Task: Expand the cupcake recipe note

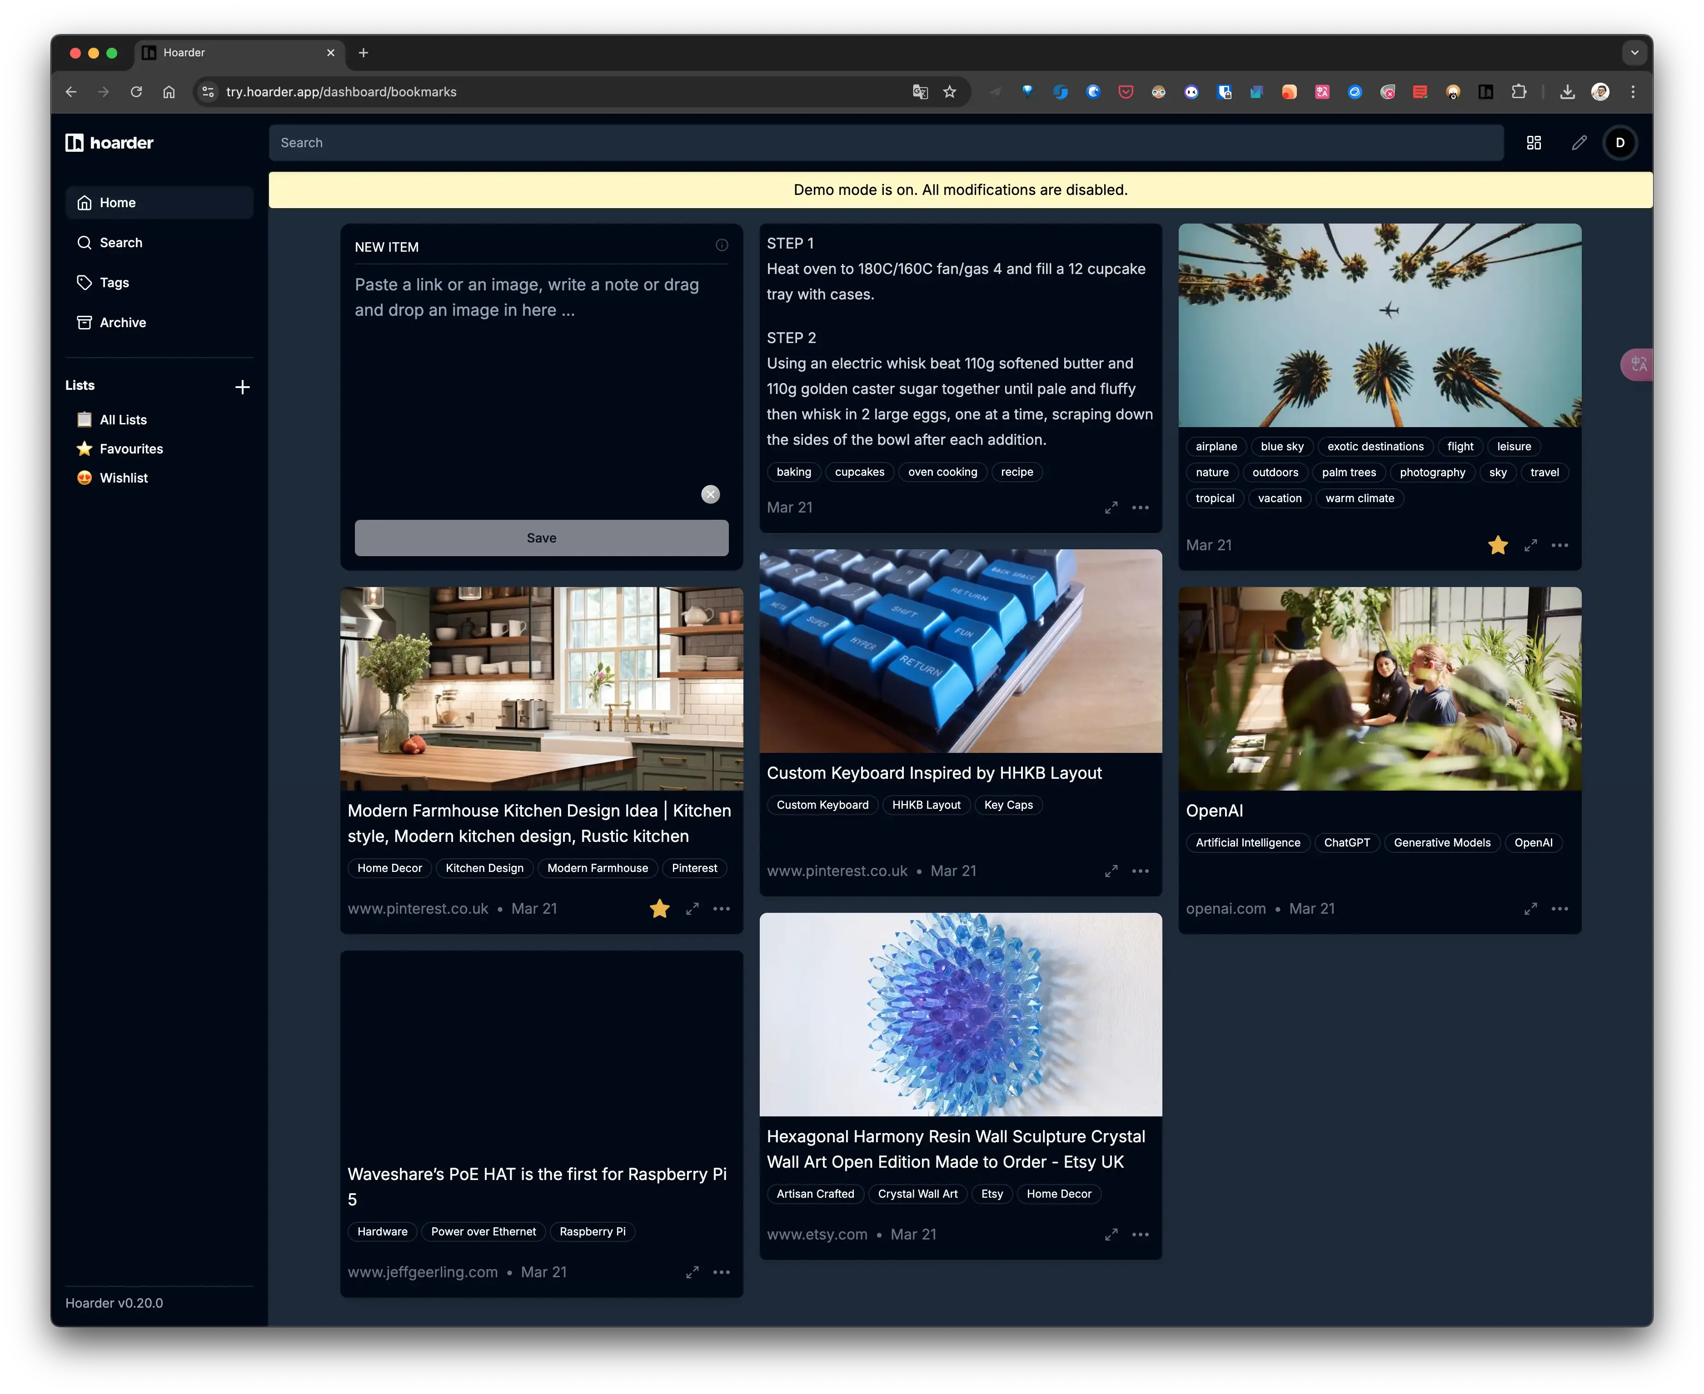Action: click(1111, 508)
